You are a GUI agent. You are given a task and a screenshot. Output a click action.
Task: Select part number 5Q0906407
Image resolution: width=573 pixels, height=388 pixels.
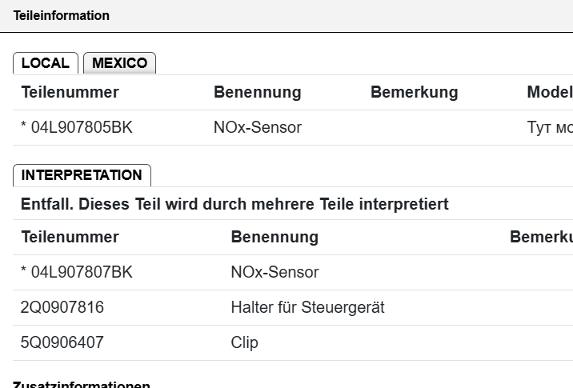pos(62,342)
